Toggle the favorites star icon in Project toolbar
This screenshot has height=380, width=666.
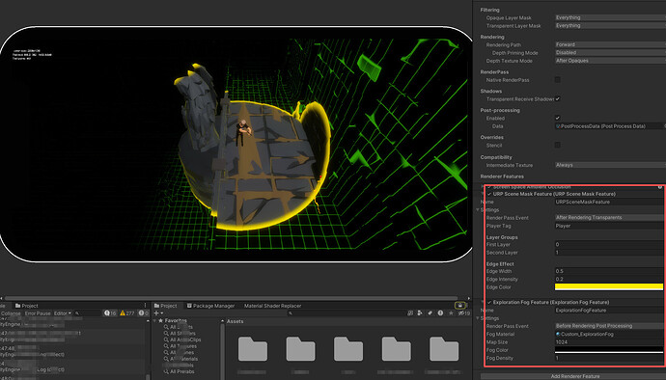point(451,312)
